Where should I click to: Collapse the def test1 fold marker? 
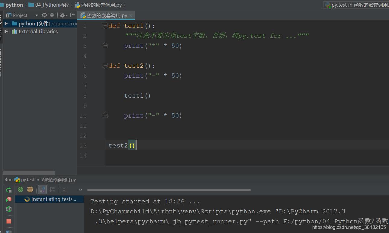(105, 26)
